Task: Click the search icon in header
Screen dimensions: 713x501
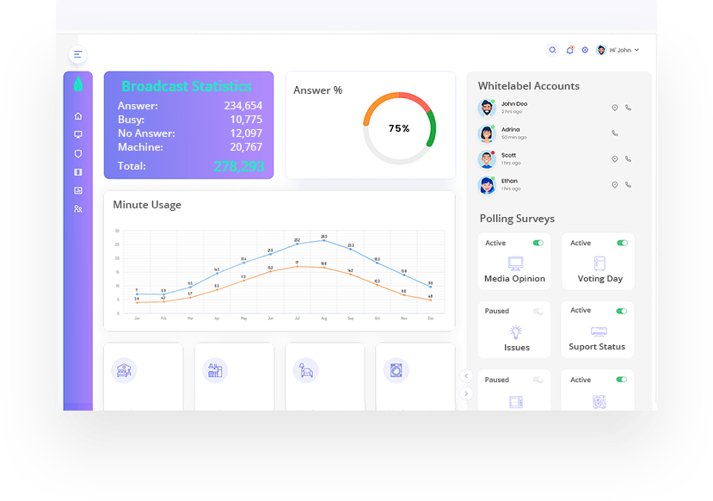Action: click(552, 50)
